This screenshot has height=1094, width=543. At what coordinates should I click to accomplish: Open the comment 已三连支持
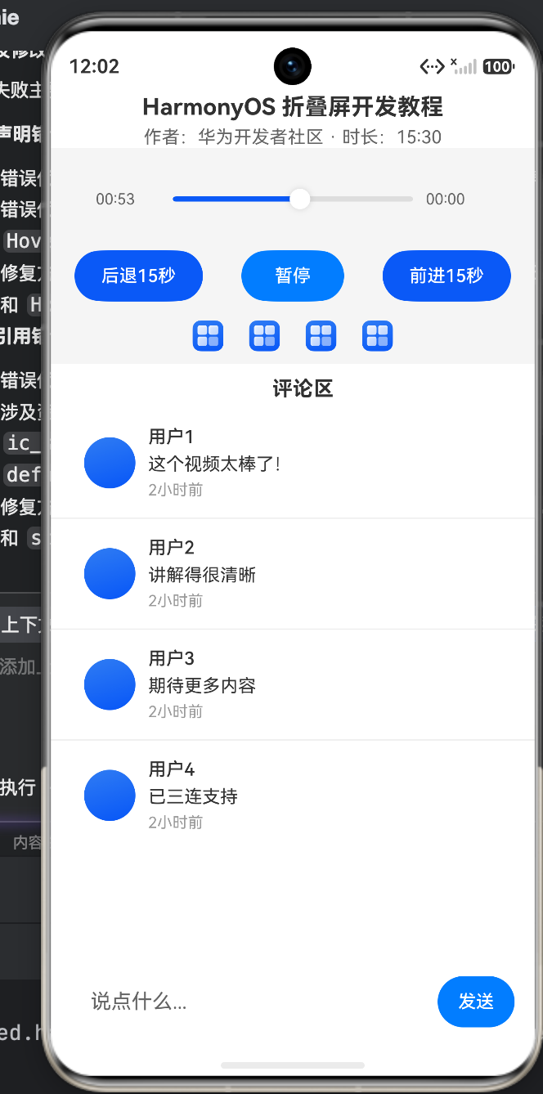[193, 796]
